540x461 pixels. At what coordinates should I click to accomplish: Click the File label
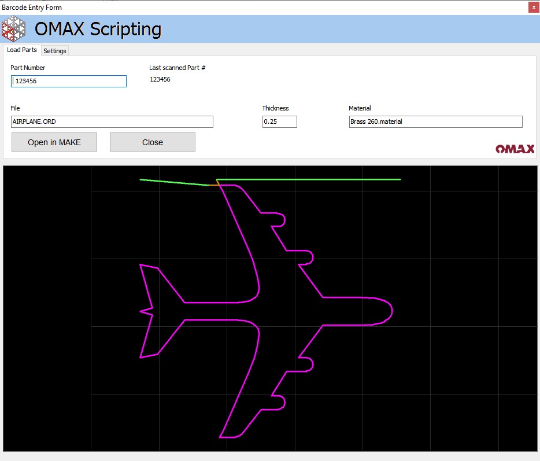(15, 108)
